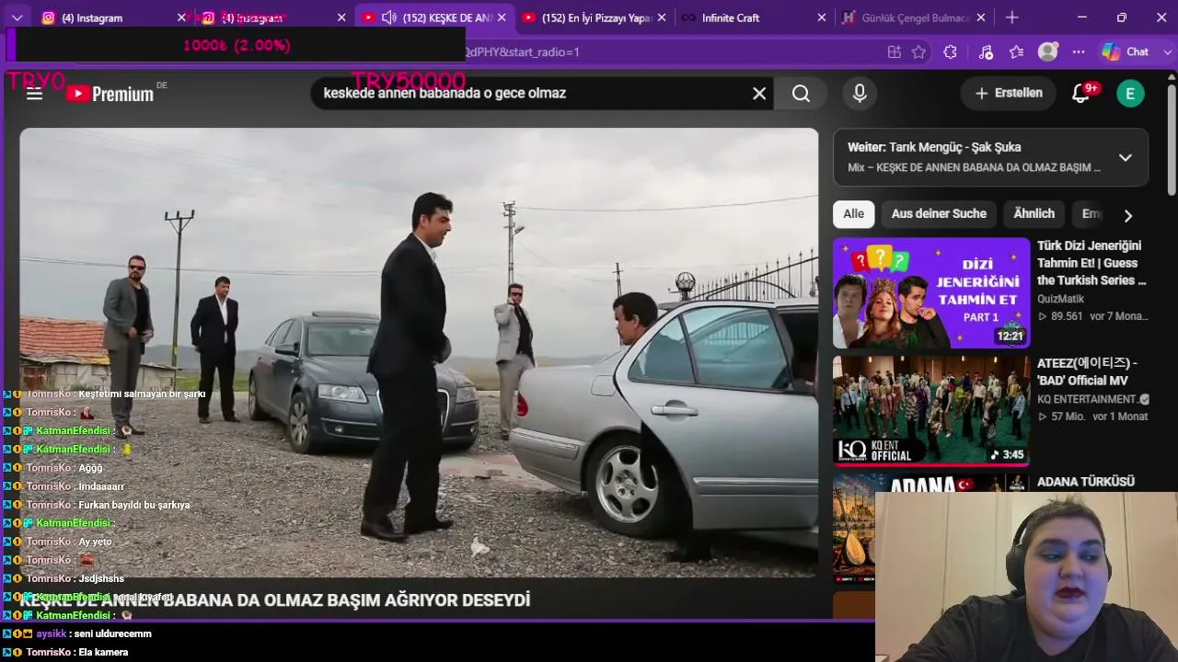Select the Alle filter chip
The height and width of the screenshot is (662, 1178).
point(853,213)
